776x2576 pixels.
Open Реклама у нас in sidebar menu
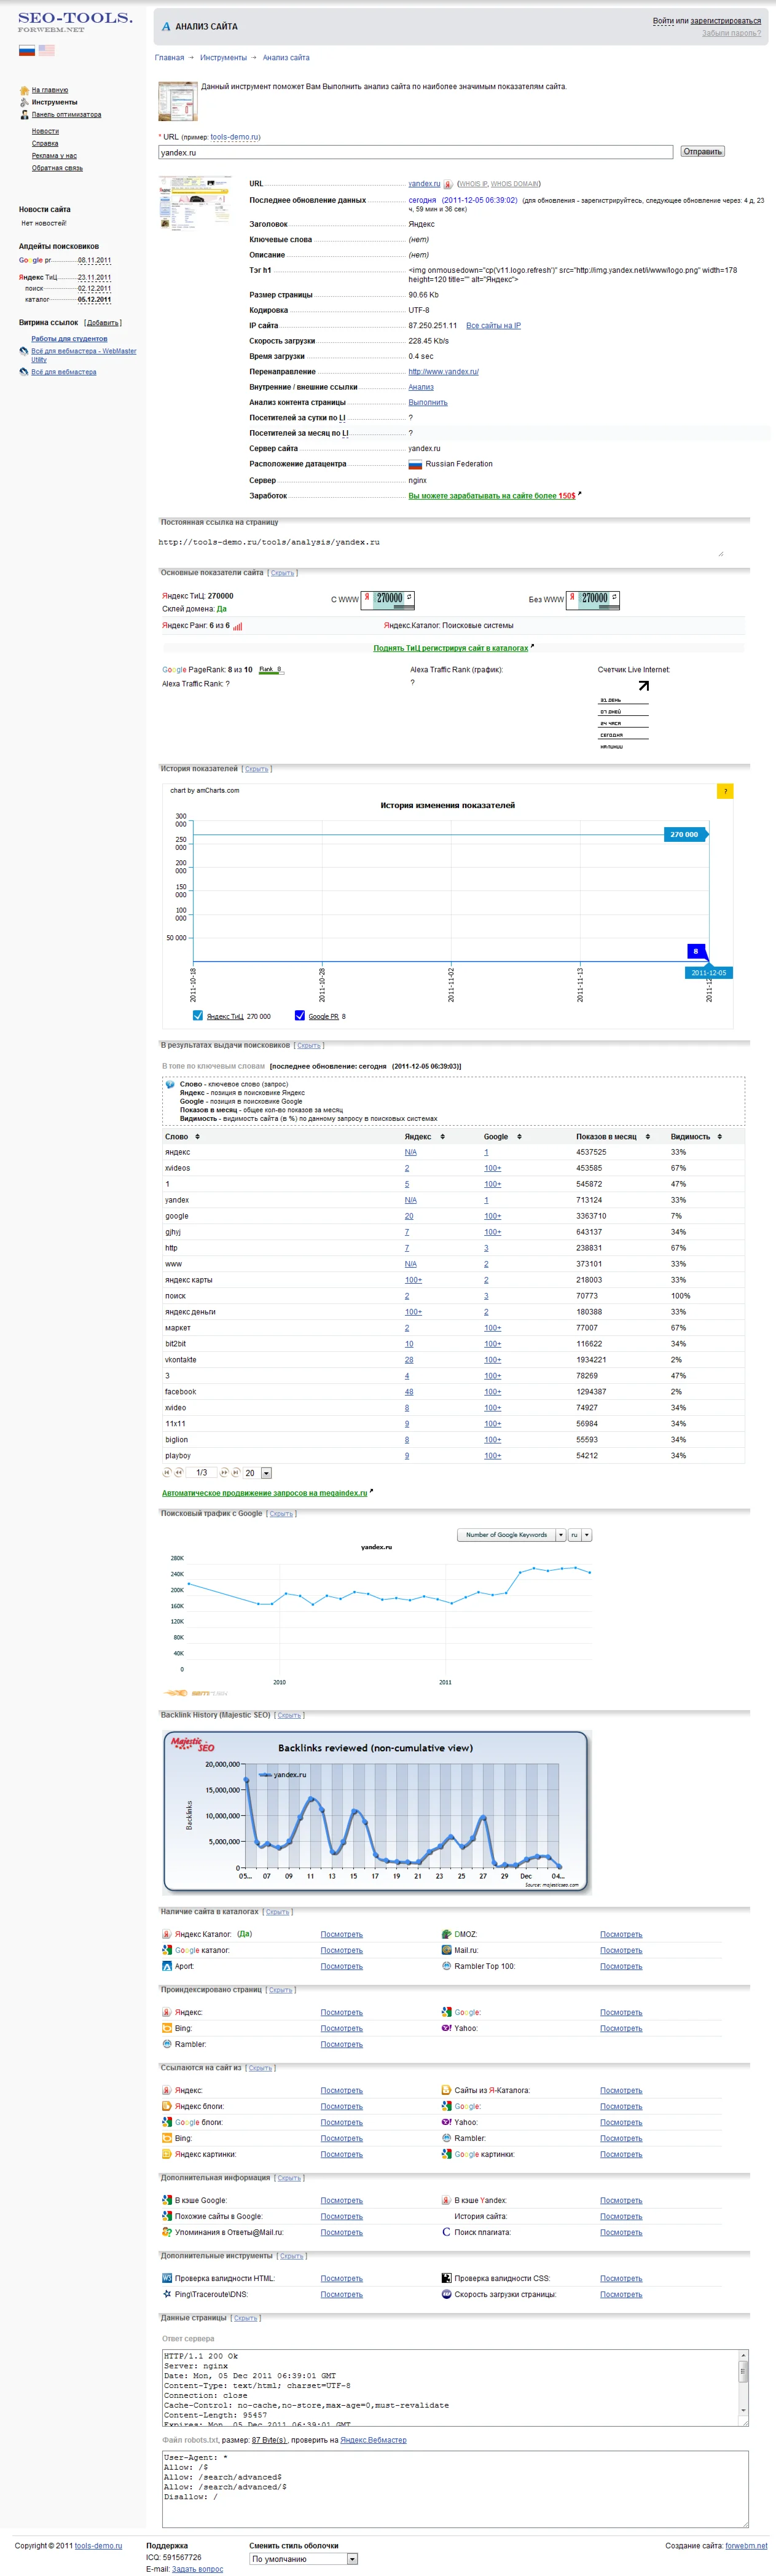54,156
